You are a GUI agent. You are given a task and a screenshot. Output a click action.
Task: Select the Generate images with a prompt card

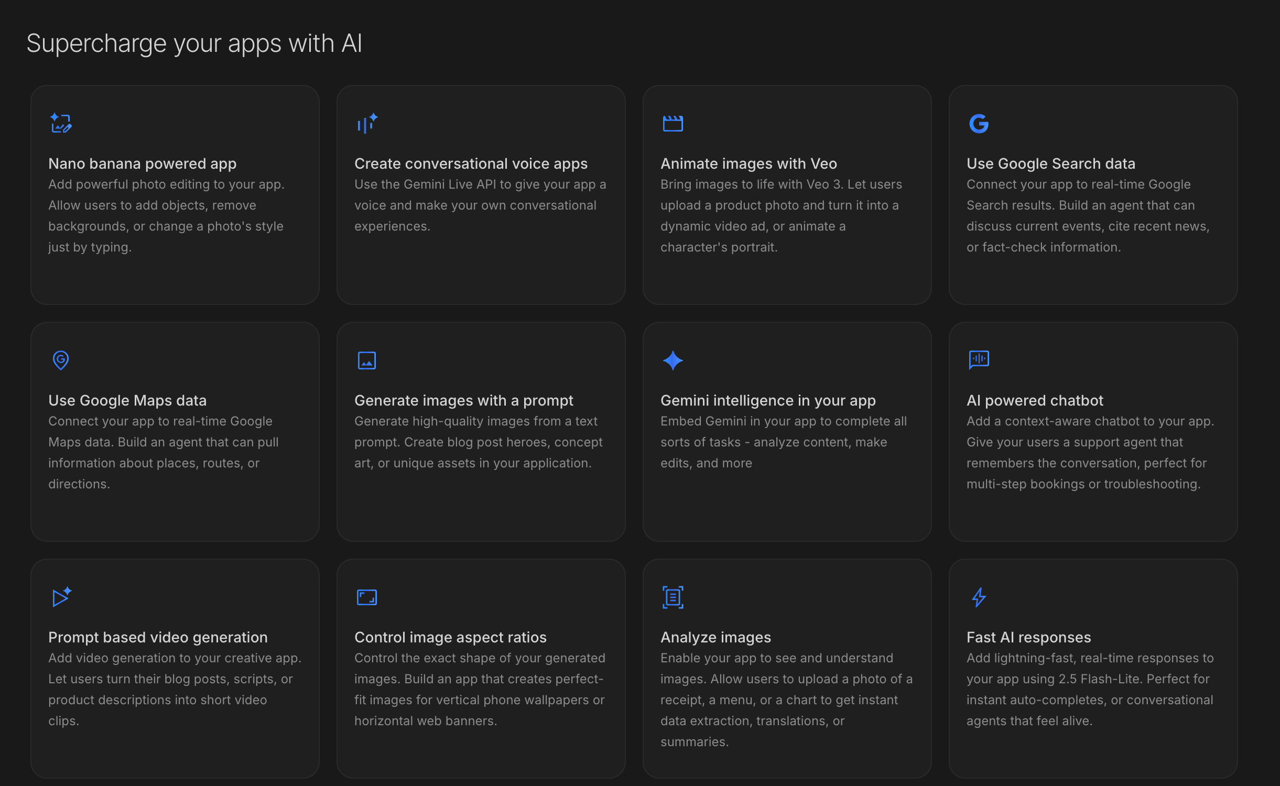pyautogui.click(x=481, y=431)
